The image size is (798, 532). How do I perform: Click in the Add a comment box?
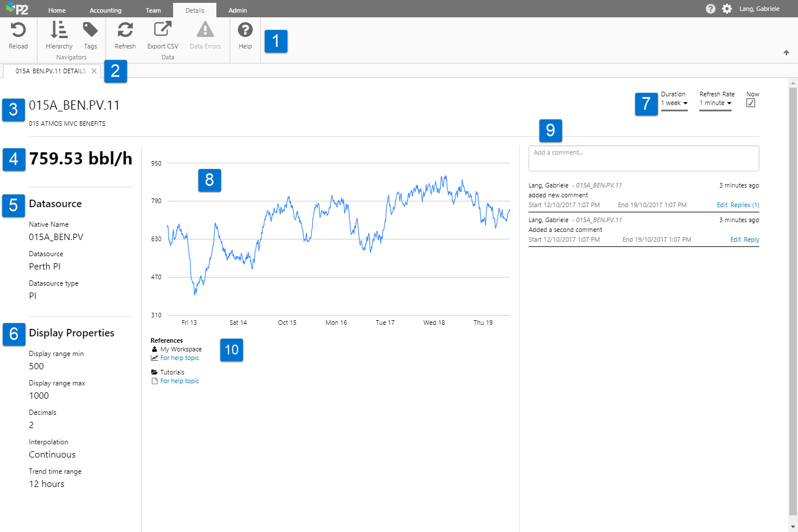coord(643,158)
